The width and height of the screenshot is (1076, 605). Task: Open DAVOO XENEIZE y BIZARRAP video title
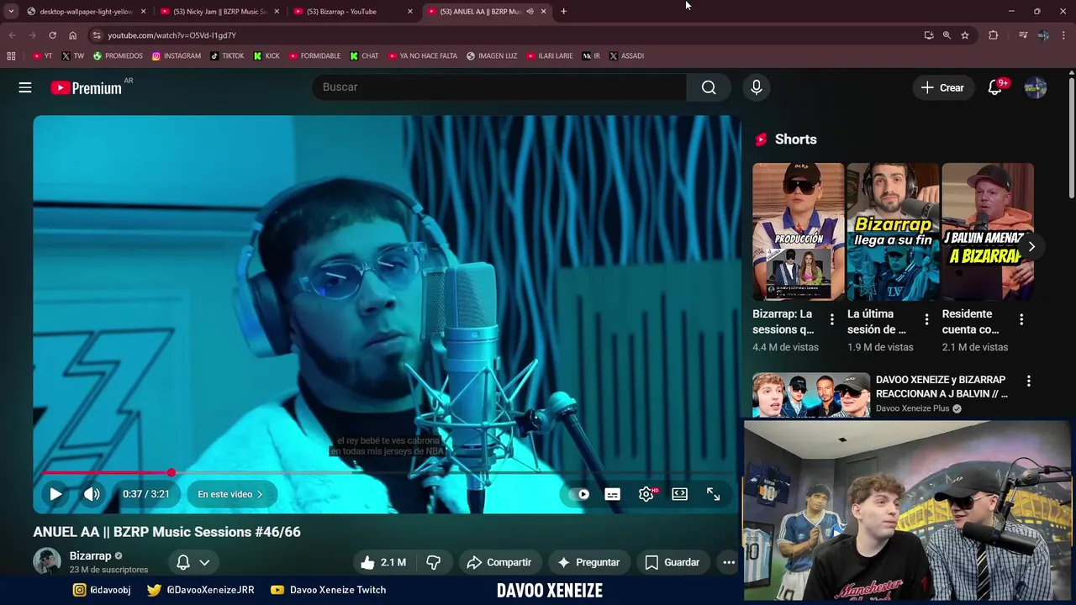tap(941, 387)
